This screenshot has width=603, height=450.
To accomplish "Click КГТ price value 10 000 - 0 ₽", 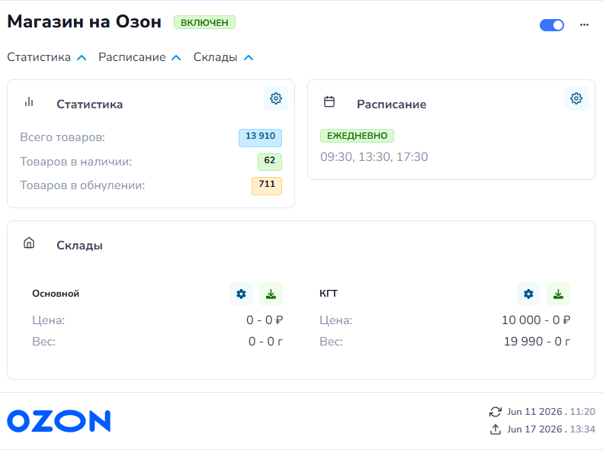I will tap(536, 320).
